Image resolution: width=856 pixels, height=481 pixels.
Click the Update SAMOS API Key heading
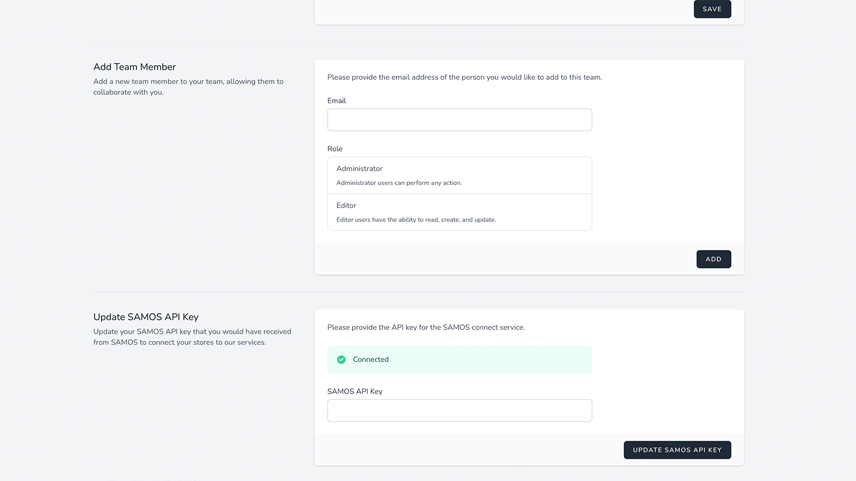tap(146, 317)
